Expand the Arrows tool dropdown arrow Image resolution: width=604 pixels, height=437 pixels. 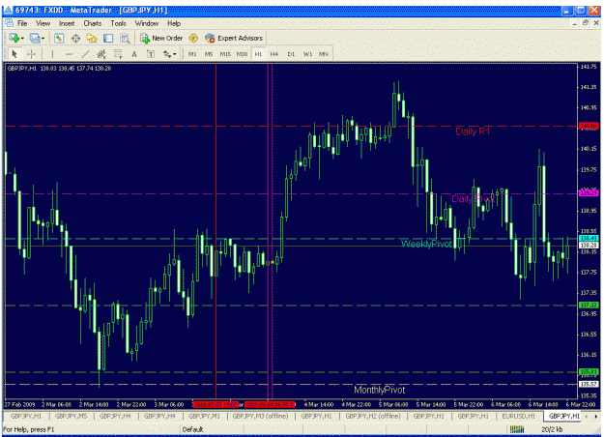click(x=175, y=54)
